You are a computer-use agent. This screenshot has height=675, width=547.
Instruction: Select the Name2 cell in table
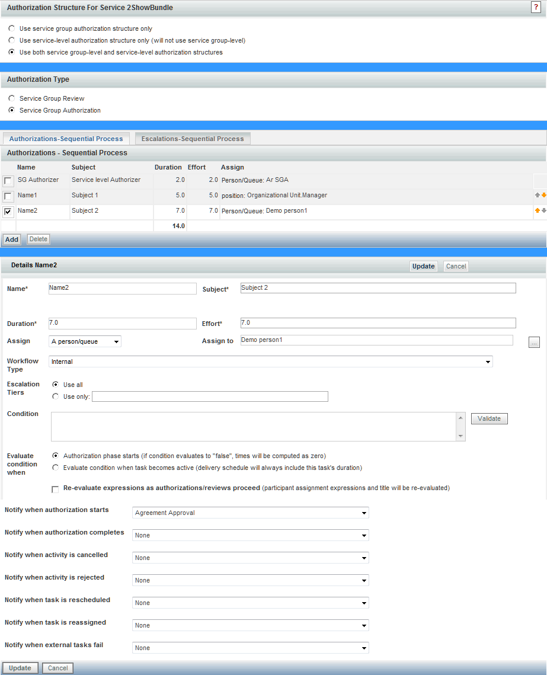[27, 210]
